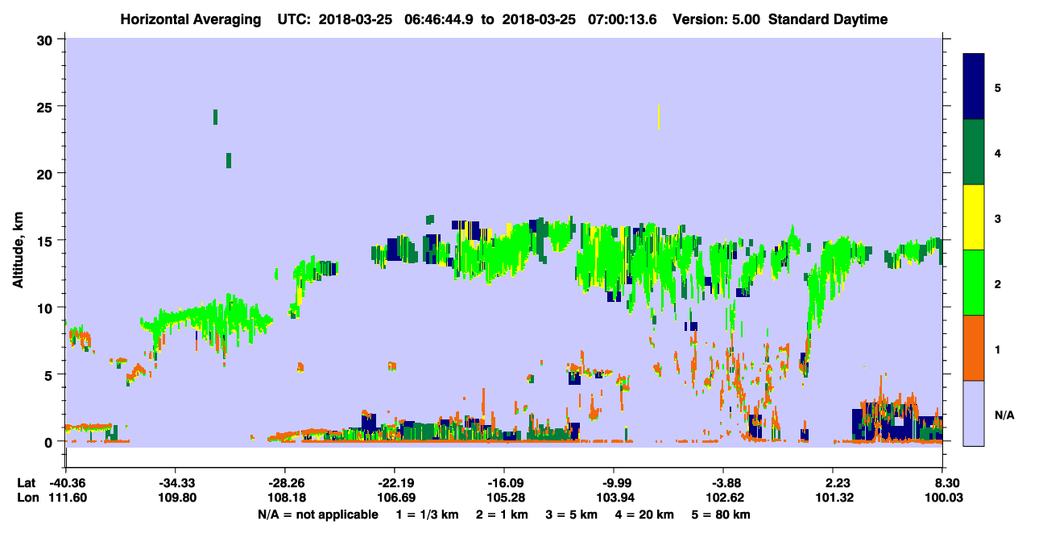Click the 30 tick label on altitude axis
Viewport: 1047px width, 537px height.
[x=47, y=39]
